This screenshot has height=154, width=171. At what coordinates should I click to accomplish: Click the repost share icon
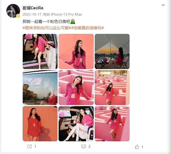30,146
